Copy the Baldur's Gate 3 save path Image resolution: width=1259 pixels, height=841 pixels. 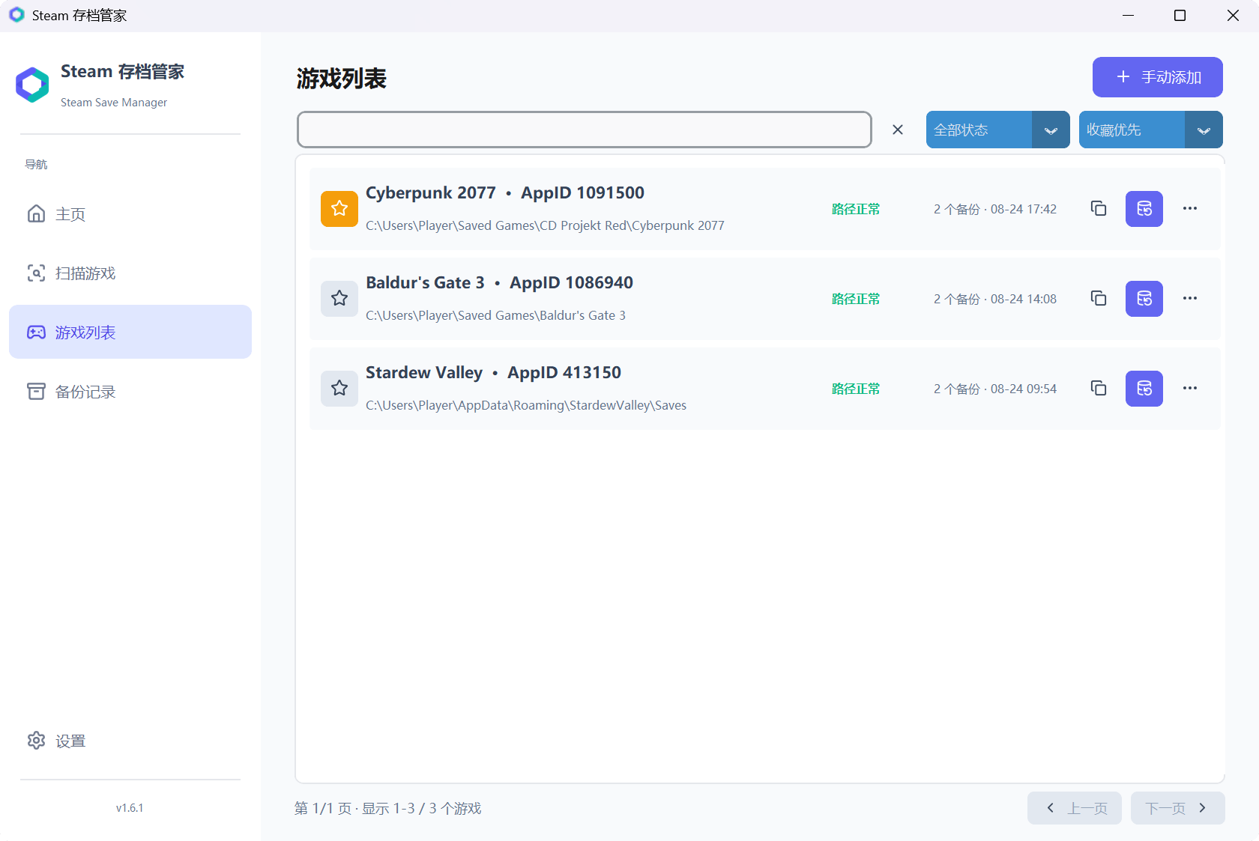coord(1099,298)
